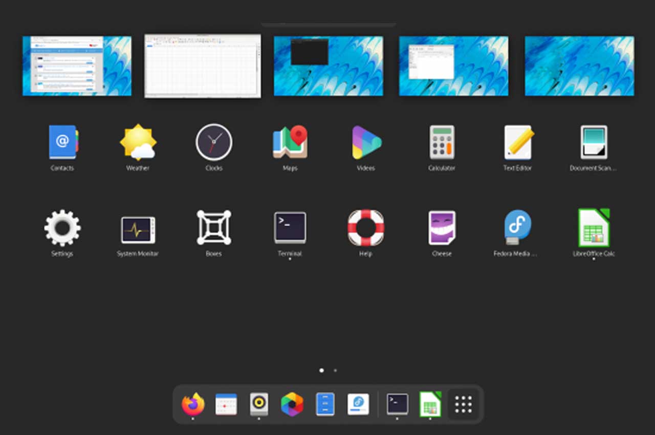Open the Clocks application

[x=214, y=142]
